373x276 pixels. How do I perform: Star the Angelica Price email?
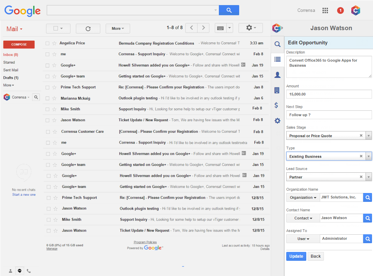pyautogui.click(x=54, y=43)
